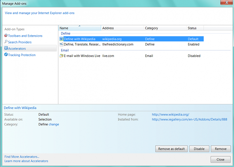The width and height of the screenshot is (234, 167).
Task: Click the Selection value in details
Action: (x=45, y=119)
